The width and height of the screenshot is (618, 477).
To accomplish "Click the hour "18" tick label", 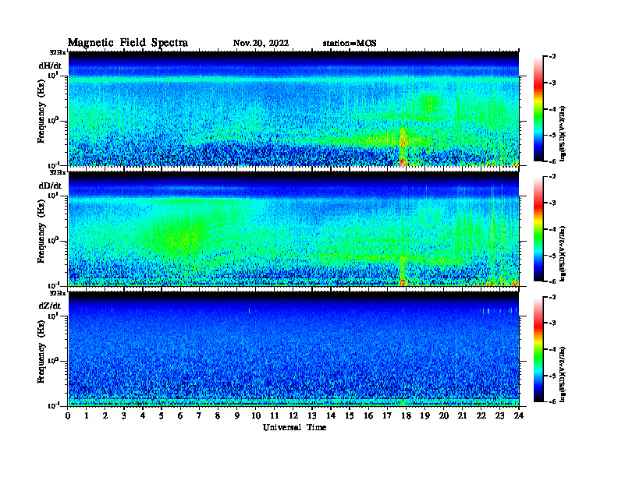I will coord(406,416).
